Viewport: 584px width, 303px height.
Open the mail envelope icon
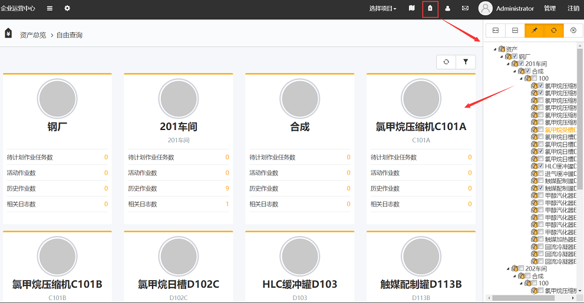(465, 9)
